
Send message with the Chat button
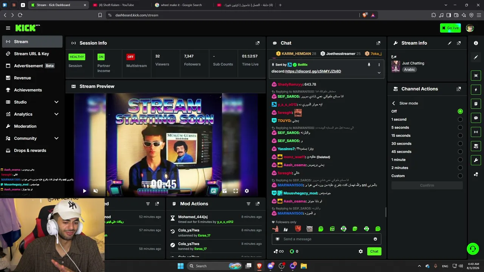point(374,251)
